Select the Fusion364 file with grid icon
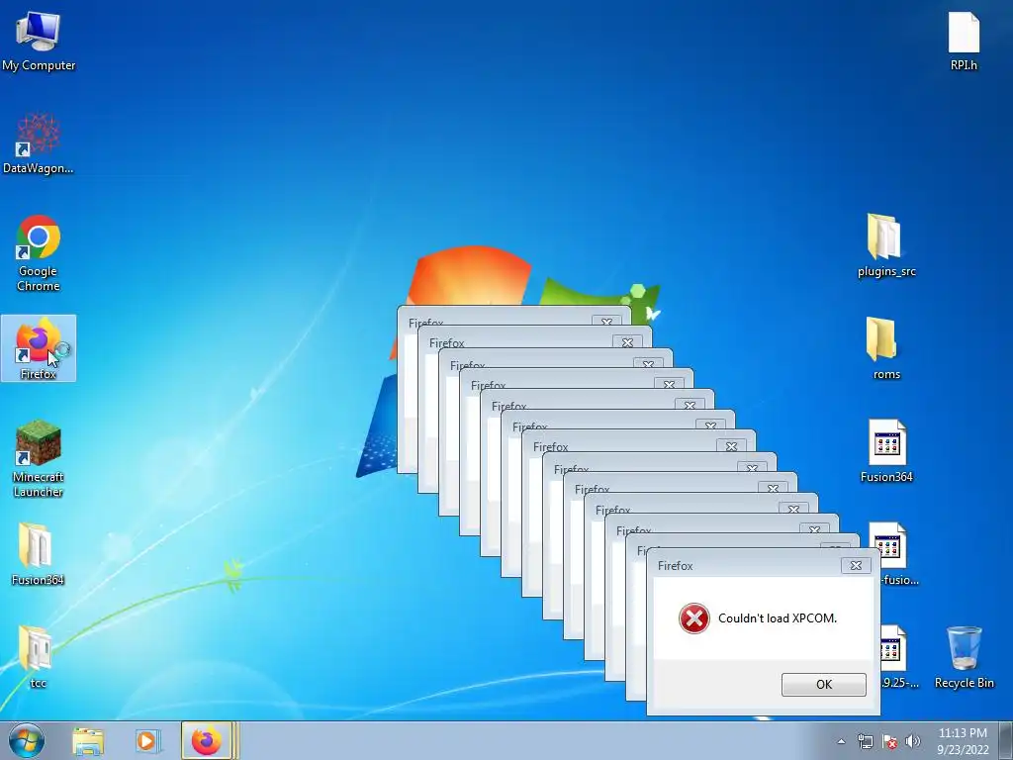Viewport: 1013px width, 760px height. pyautogui.click(x=886, y=451)
